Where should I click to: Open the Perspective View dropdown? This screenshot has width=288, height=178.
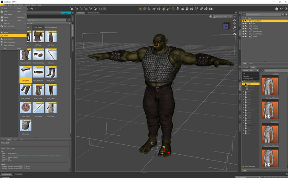222,17
